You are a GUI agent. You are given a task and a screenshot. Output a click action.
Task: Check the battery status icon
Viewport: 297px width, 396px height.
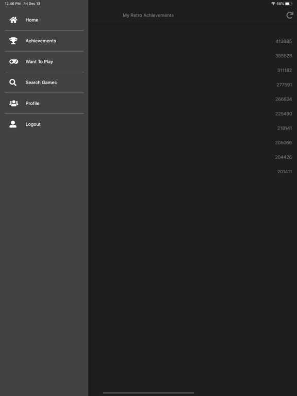[289, 4]
